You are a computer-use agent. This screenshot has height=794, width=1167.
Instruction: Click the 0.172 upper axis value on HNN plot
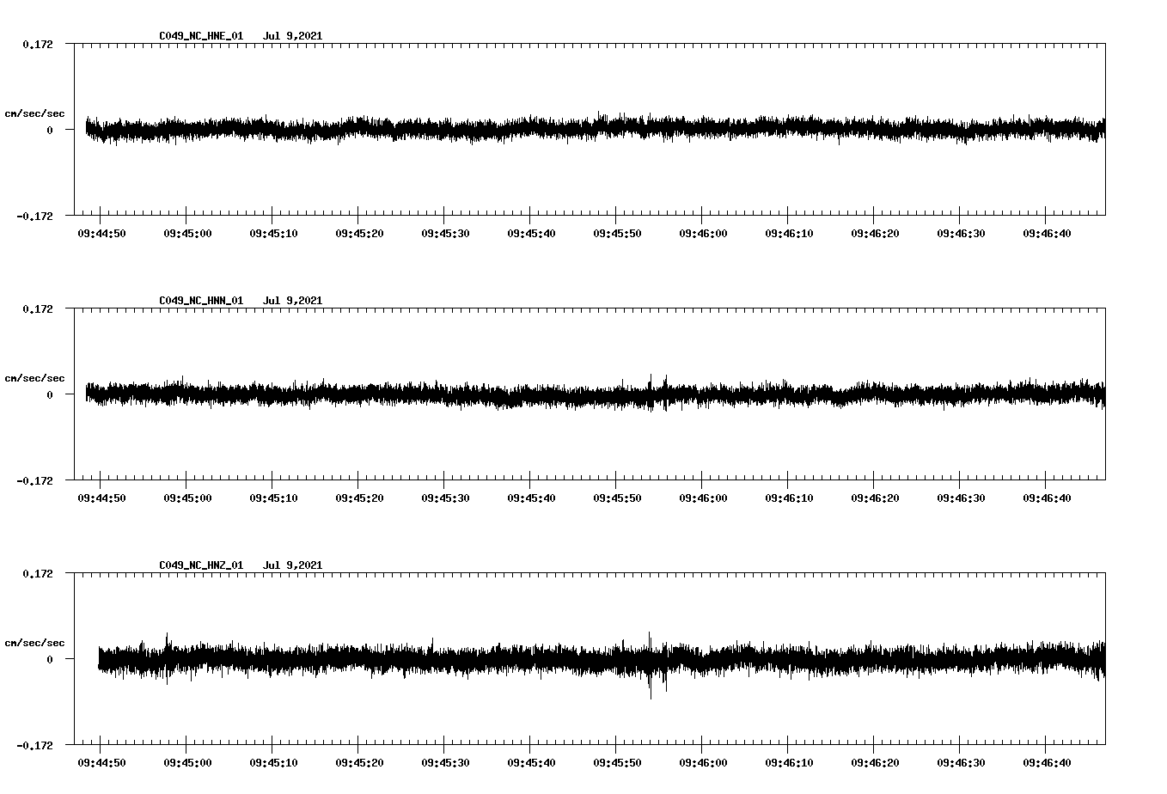[x=37, y=308]
